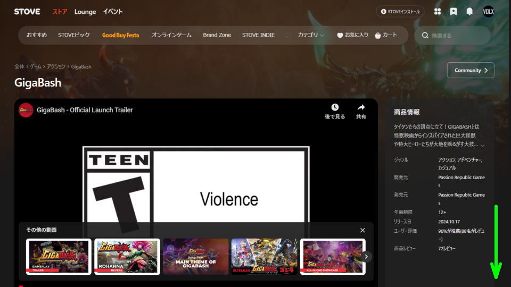Select the Rohanna Reveal video thumbnail
This screenshot has height=287, width=511.
[127, 257]
